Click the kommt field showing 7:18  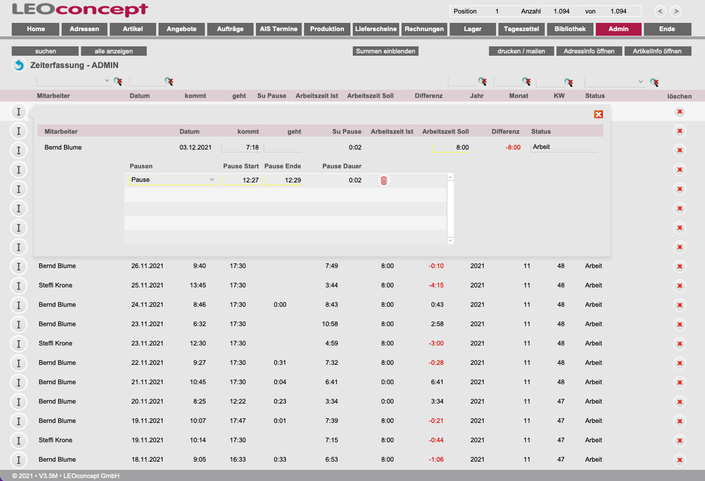click(241, 148)
